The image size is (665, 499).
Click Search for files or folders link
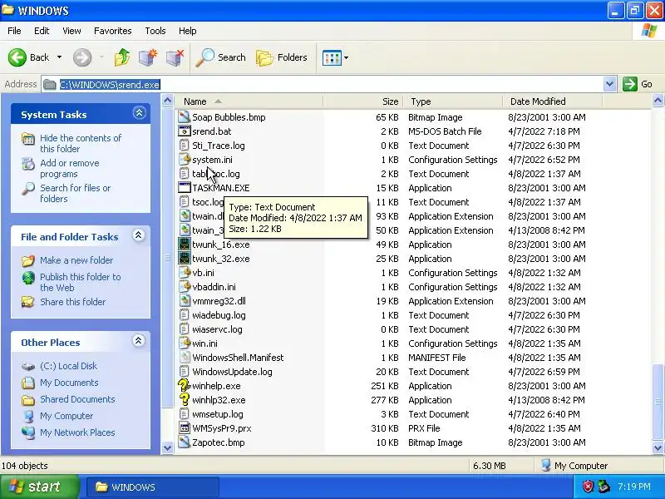[75, 193]
